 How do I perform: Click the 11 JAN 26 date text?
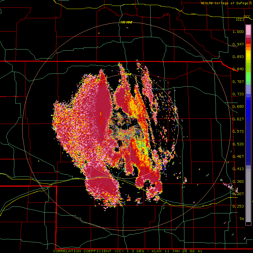click(176, 251)
